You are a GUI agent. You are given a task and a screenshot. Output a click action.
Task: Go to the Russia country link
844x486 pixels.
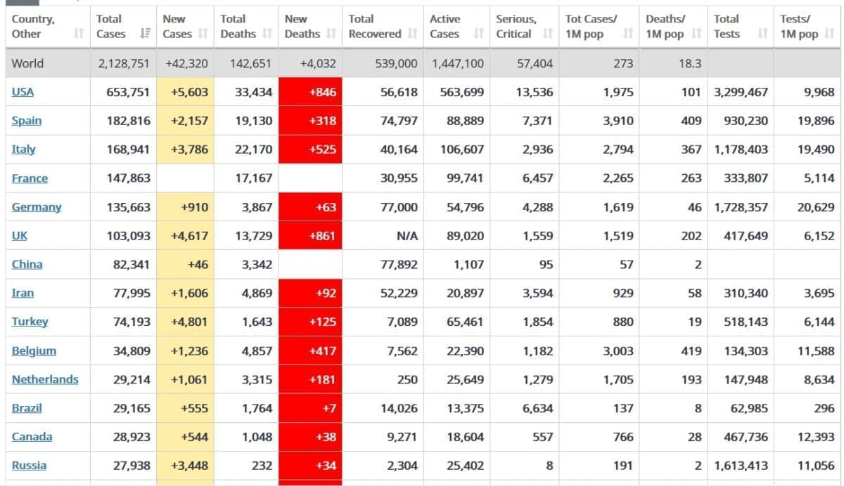pyautogui.click(x=29, y=466)
